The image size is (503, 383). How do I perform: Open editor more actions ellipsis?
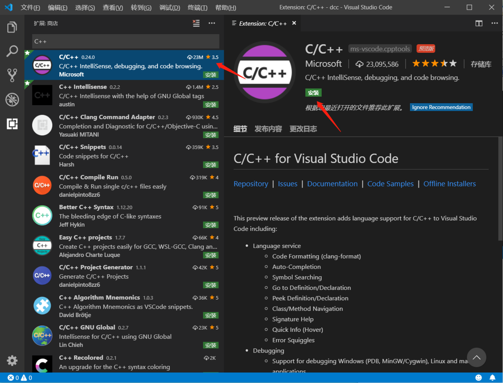(494, 24)
